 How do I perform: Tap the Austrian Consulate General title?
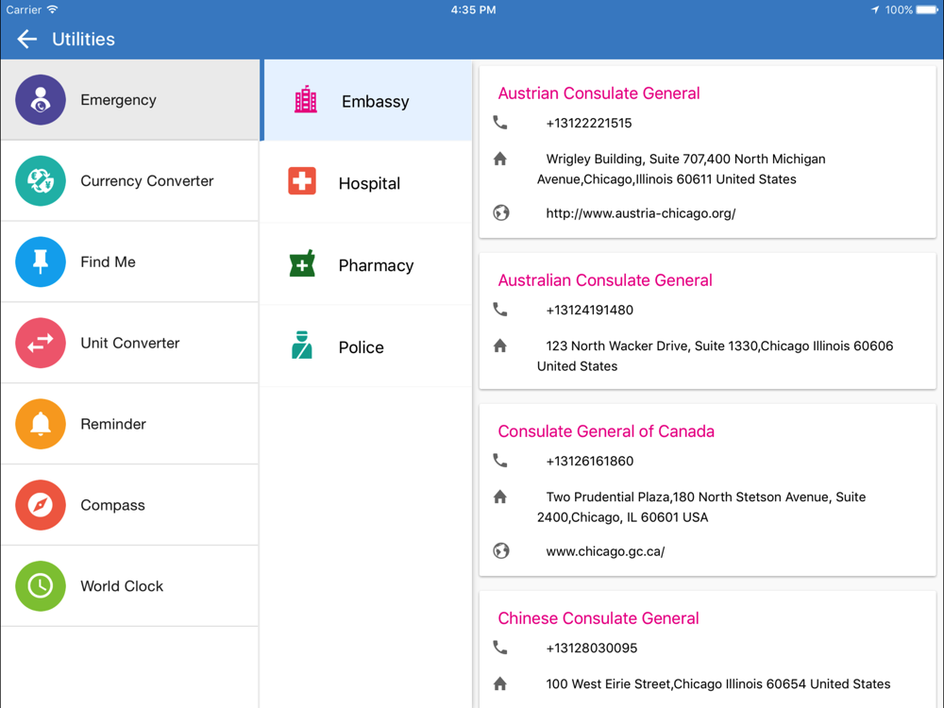(x=598, y=93)
